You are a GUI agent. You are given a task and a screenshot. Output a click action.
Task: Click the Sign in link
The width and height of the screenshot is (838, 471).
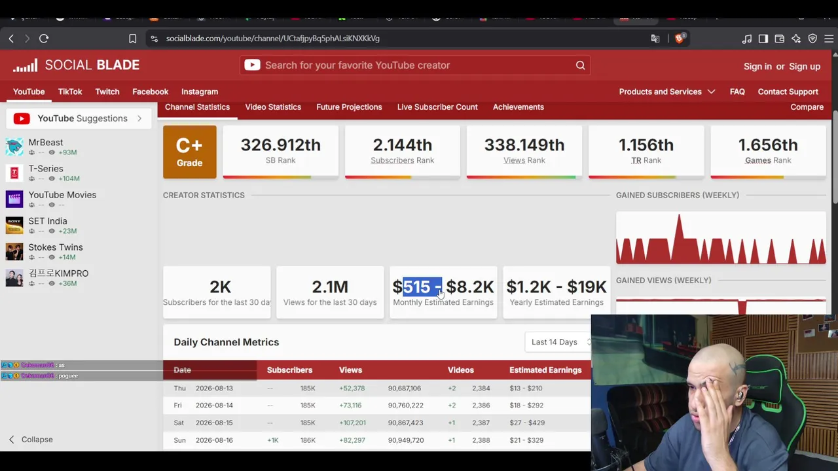tap(757, 66)
